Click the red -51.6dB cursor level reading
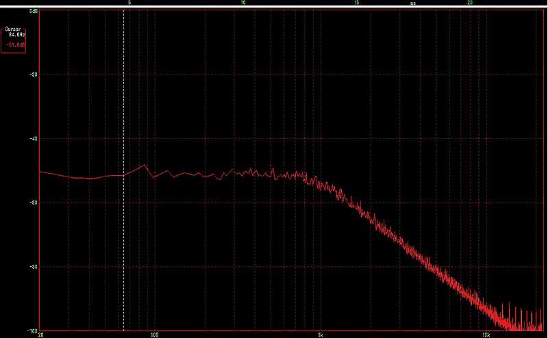 [x=16, y=44]
